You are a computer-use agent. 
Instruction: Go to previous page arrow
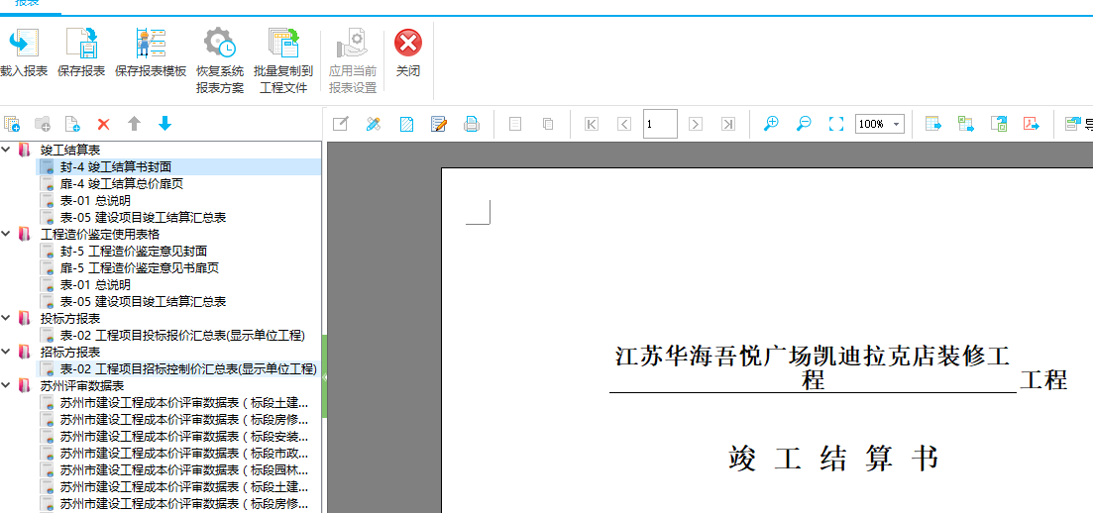[624, 124]
